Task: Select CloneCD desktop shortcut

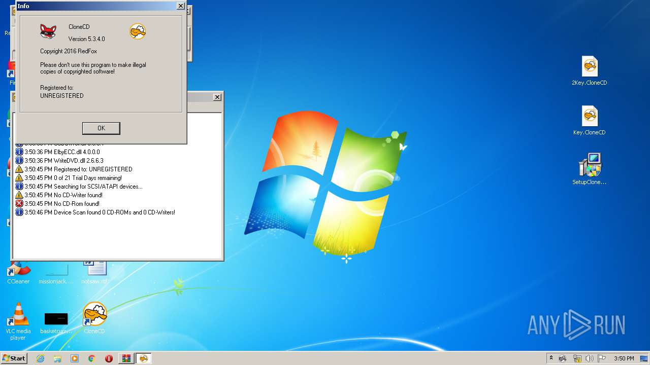Action: coord(94,318)
